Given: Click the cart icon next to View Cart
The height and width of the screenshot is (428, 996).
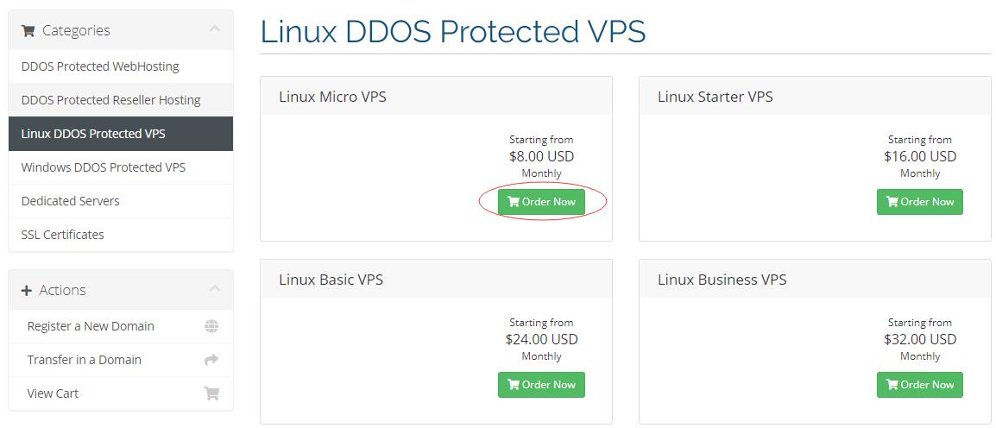Looking at the screenshot, I should click(x=211, y=393).
